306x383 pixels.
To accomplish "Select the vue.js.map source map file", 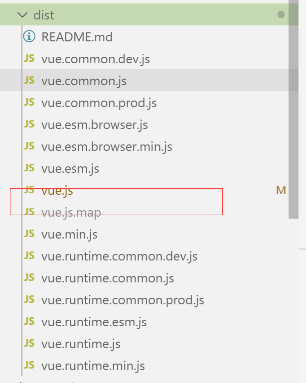I will tap(71, 212).
